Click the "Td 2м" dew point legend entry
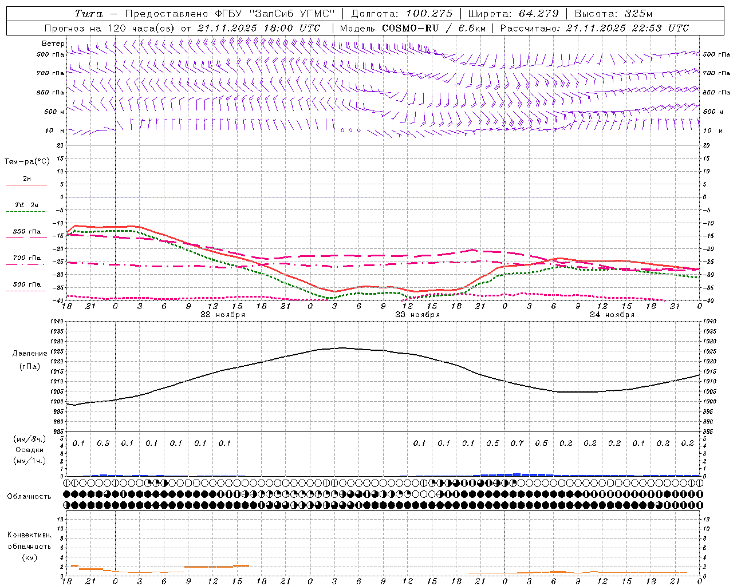This screenshot has height=586, width=733. [26, 205]
